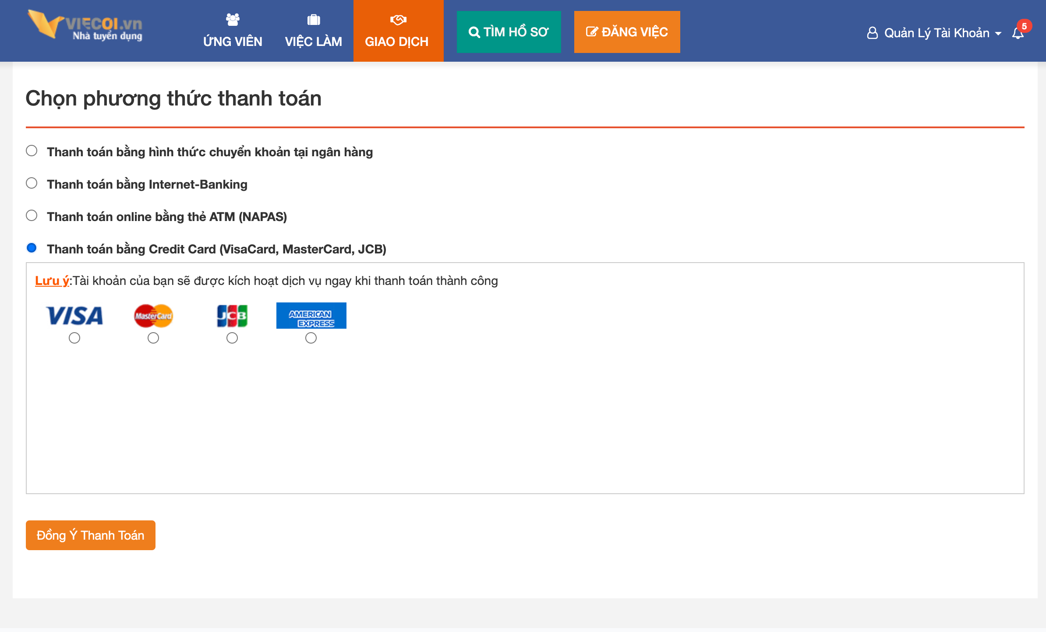
Task: Choose the JCB radio button
Action: (232, 338)
